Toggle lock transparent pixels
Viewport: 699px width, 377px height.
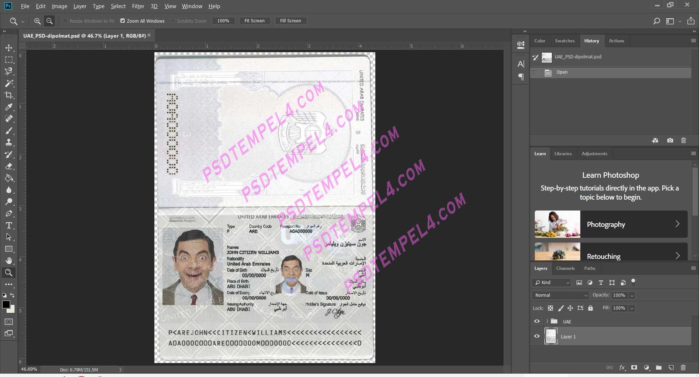550,308
